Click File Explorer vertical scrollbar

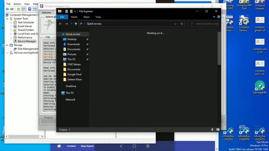pos(219,49)
